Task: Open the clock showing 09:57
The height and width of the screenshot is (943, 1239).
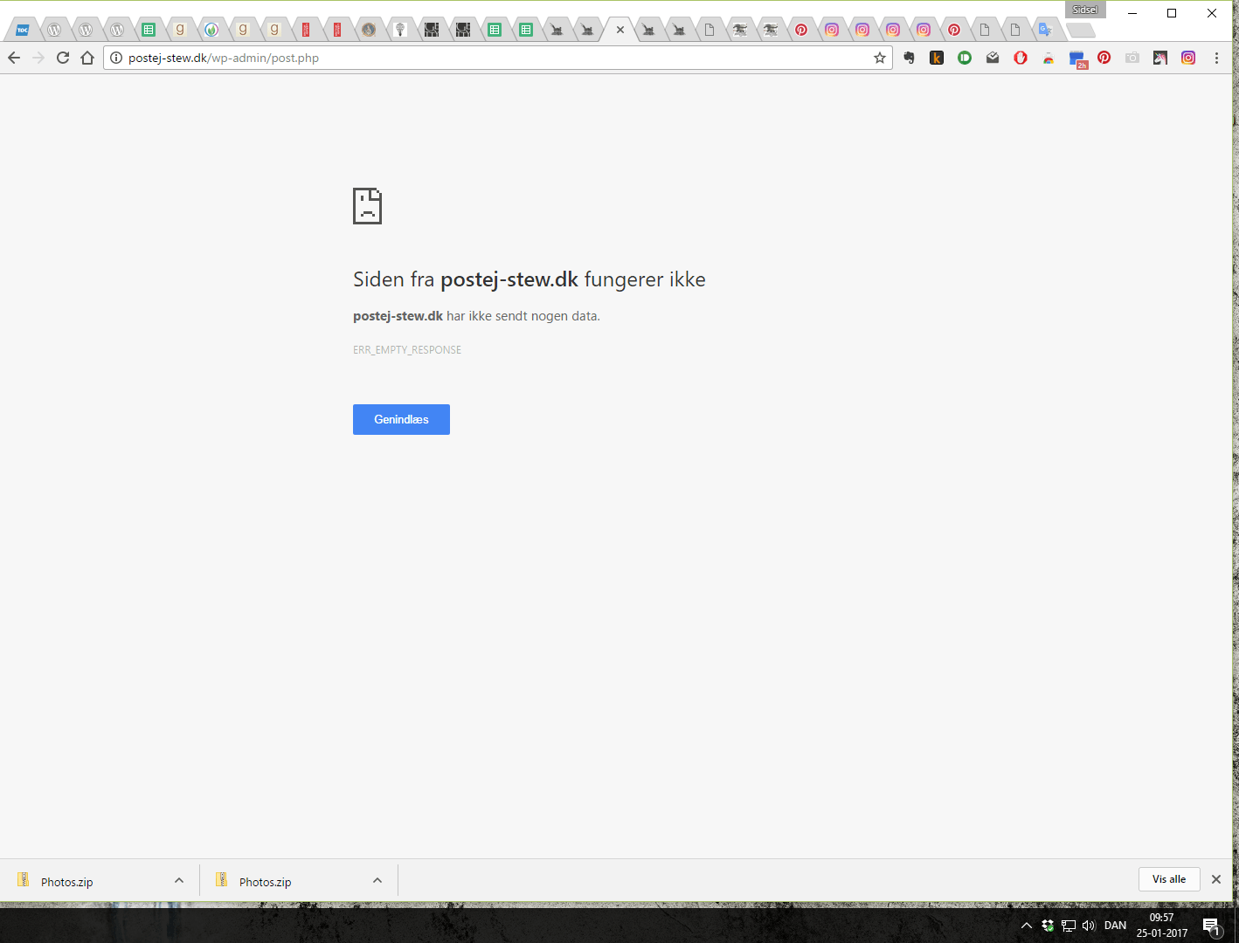Action: [x=1162, y=926]
